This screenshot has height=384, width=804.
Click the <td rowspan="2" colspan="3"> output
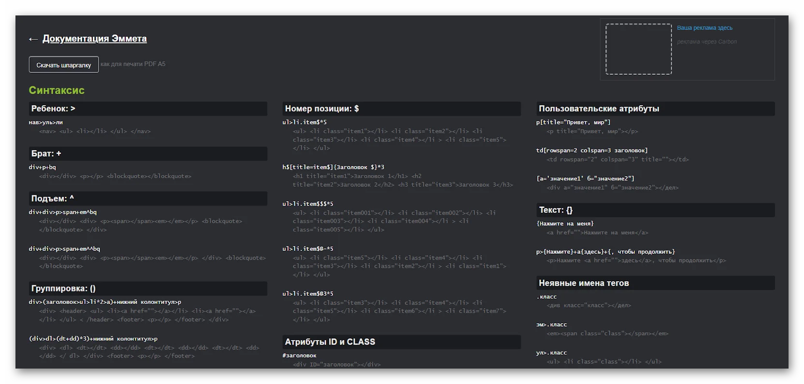(618, 159)
